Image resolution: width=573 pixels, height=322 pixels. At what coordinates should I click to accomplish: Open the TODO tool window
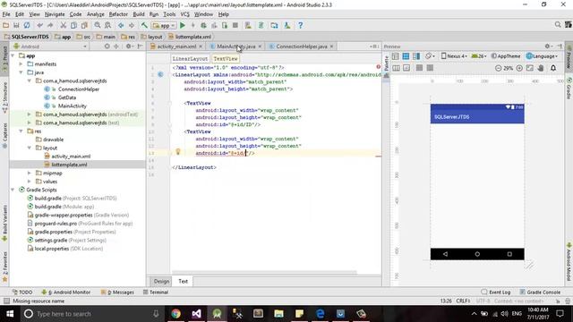point(22,292)
